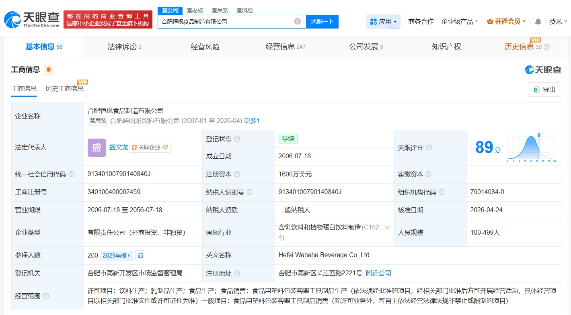Viewport: 571px width, 315px height.
Task: Click the 天眼评分 distribution chart
Action: click(531, 147)
